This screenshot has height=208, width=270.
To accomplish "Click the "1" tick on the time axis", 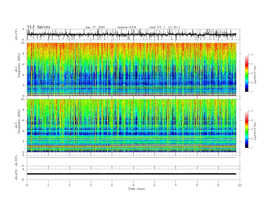I will point(48,185).
